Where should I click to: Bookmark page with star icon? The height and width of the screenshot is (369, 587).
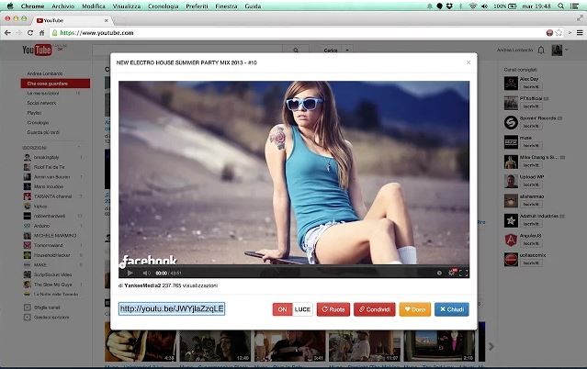click(x=559, y=33)
